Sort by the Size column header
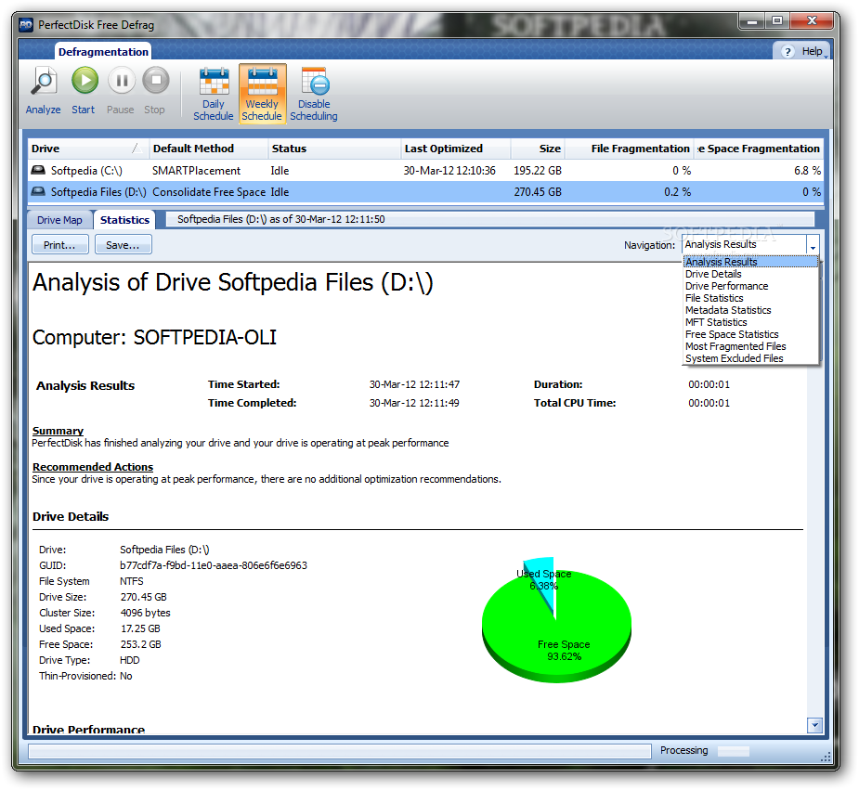The image size is (859, 790). pos(538,149)
